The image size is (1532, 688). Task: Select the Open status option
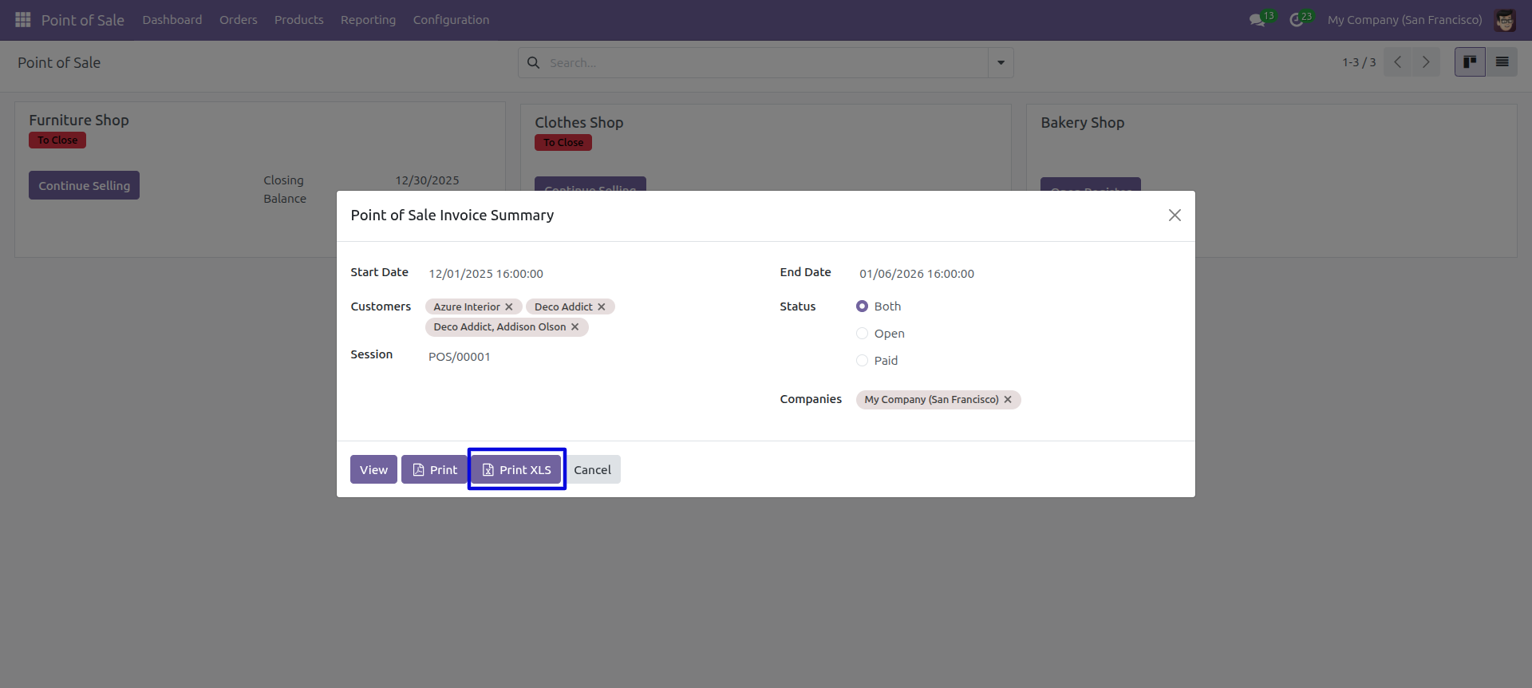tap(862, 333)
